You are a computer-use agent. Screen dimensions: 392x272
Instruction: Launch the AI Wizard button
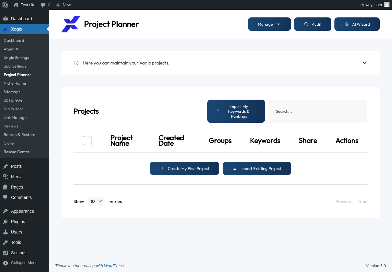click(357, 24)
